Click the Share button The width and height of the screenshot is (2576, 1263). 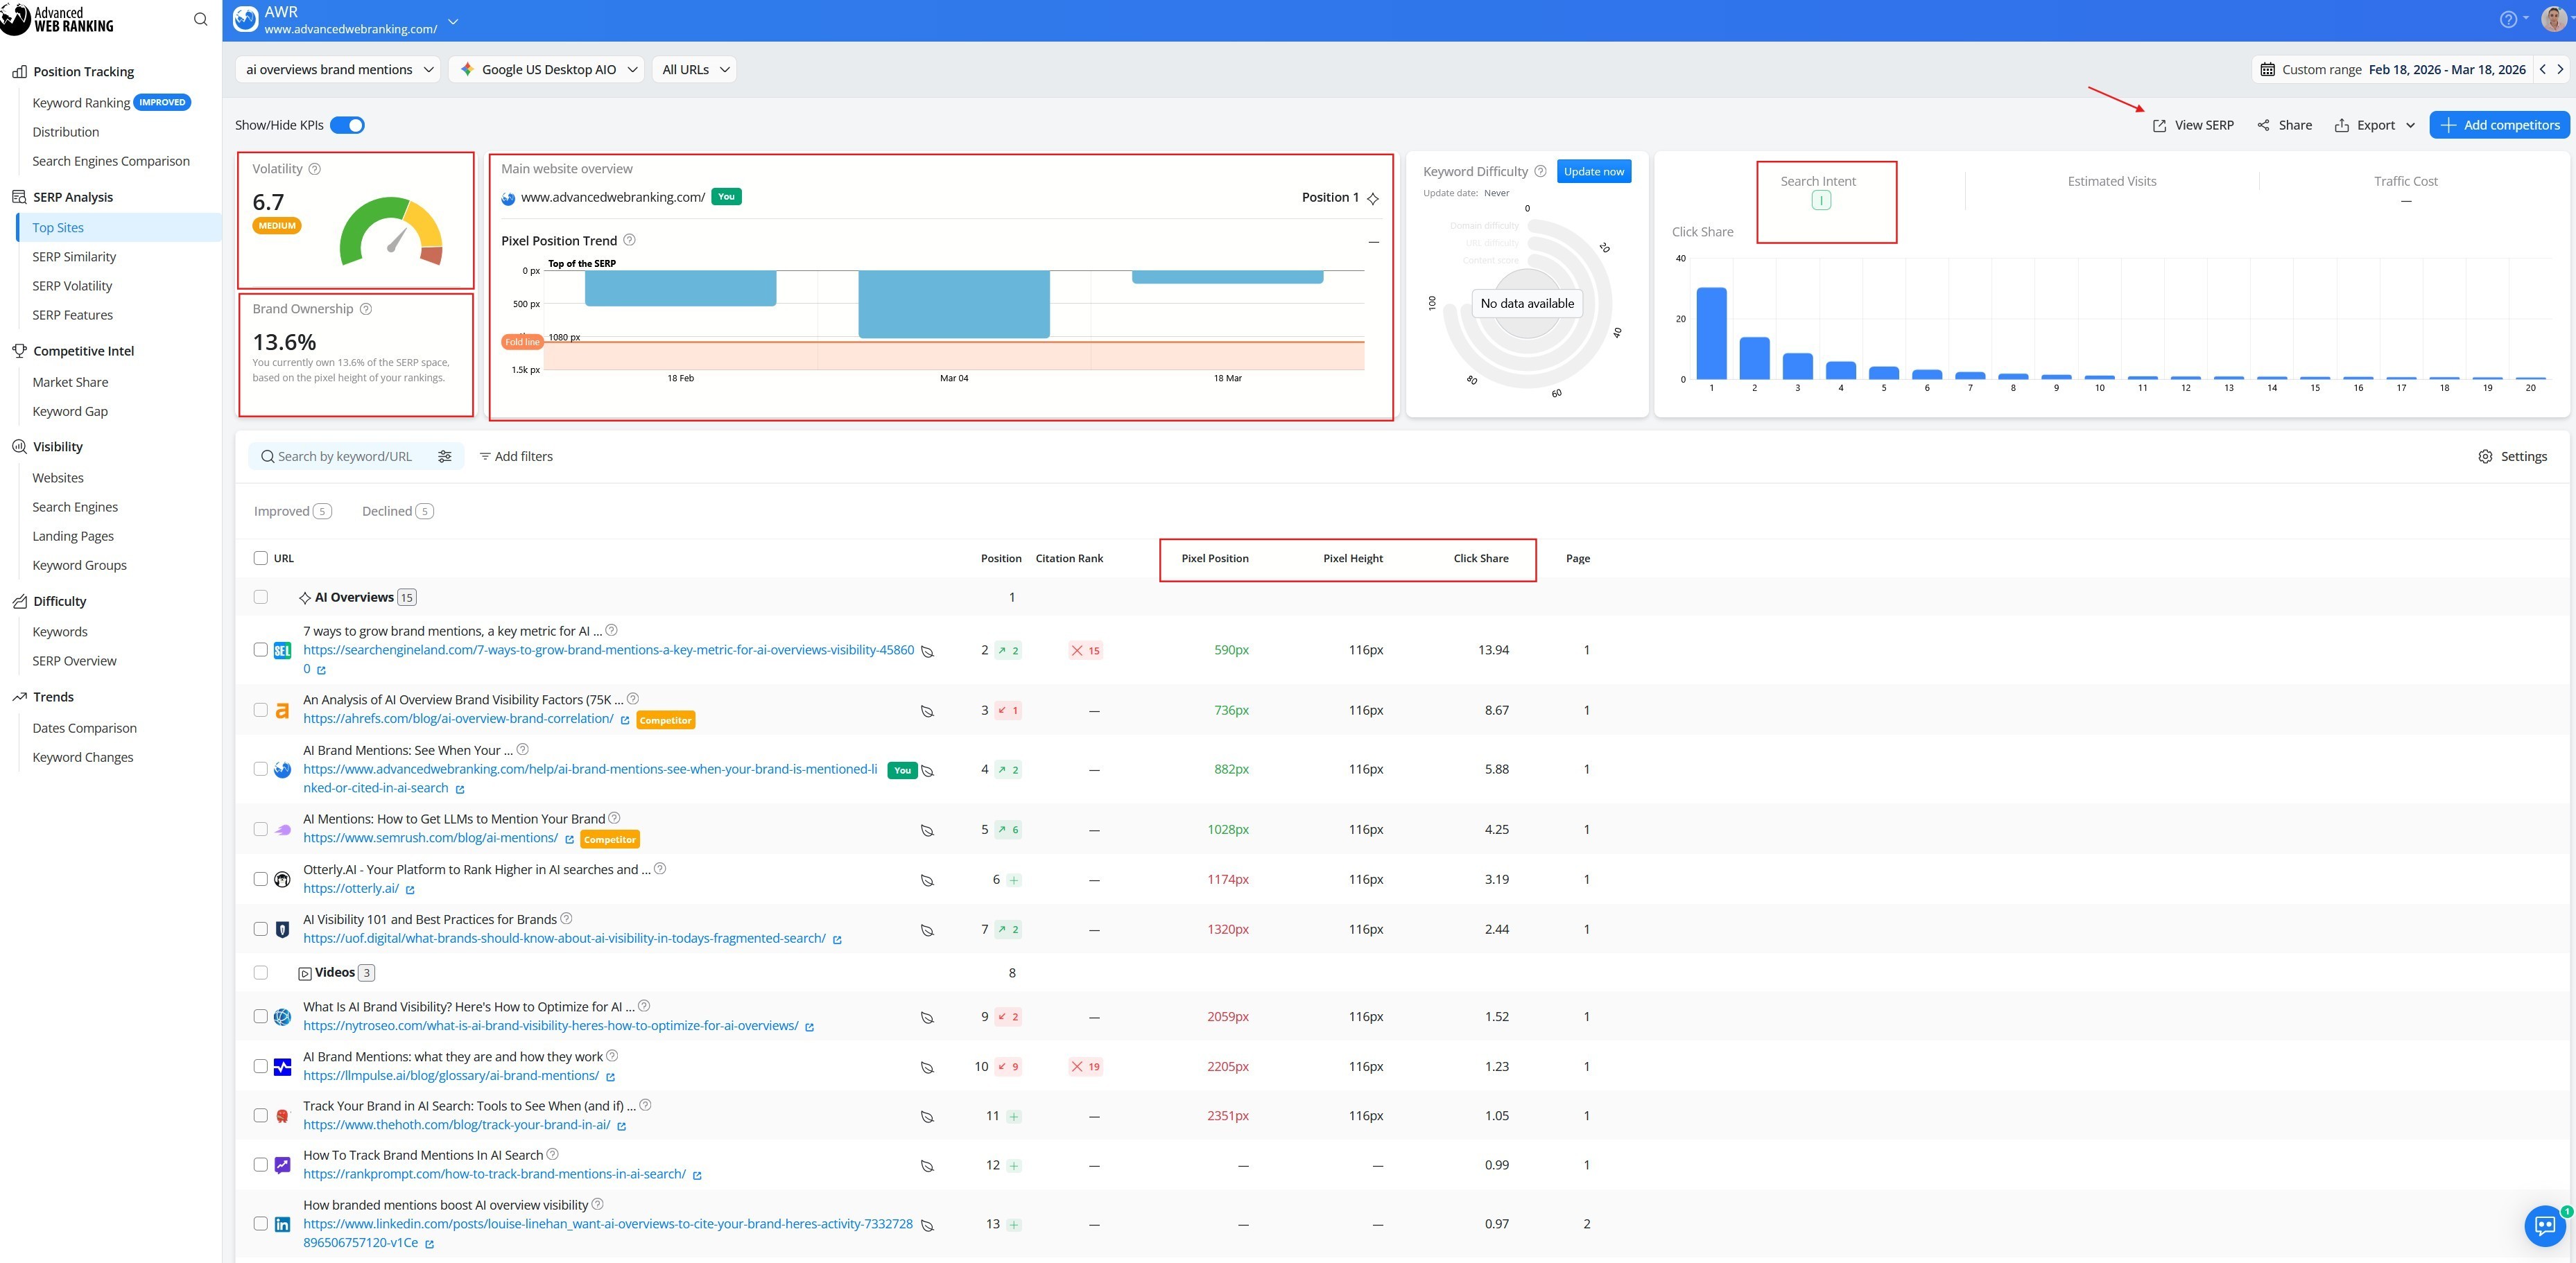coord(2285,125)
